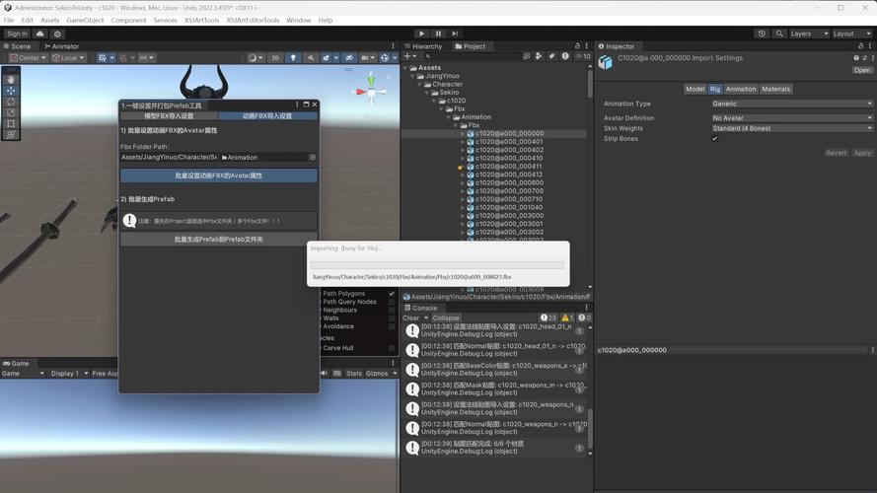The width and height of the screenshot is (877, 493).
Task: Toggle grid snapping icon in Scene toolbar
Action: 123,57
